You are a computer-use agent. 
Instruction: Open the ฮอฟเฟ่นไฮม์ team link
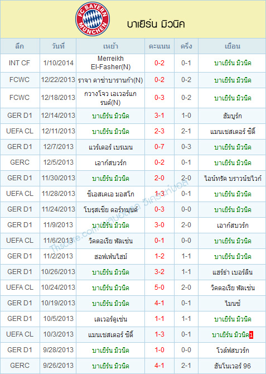point(110,257)
